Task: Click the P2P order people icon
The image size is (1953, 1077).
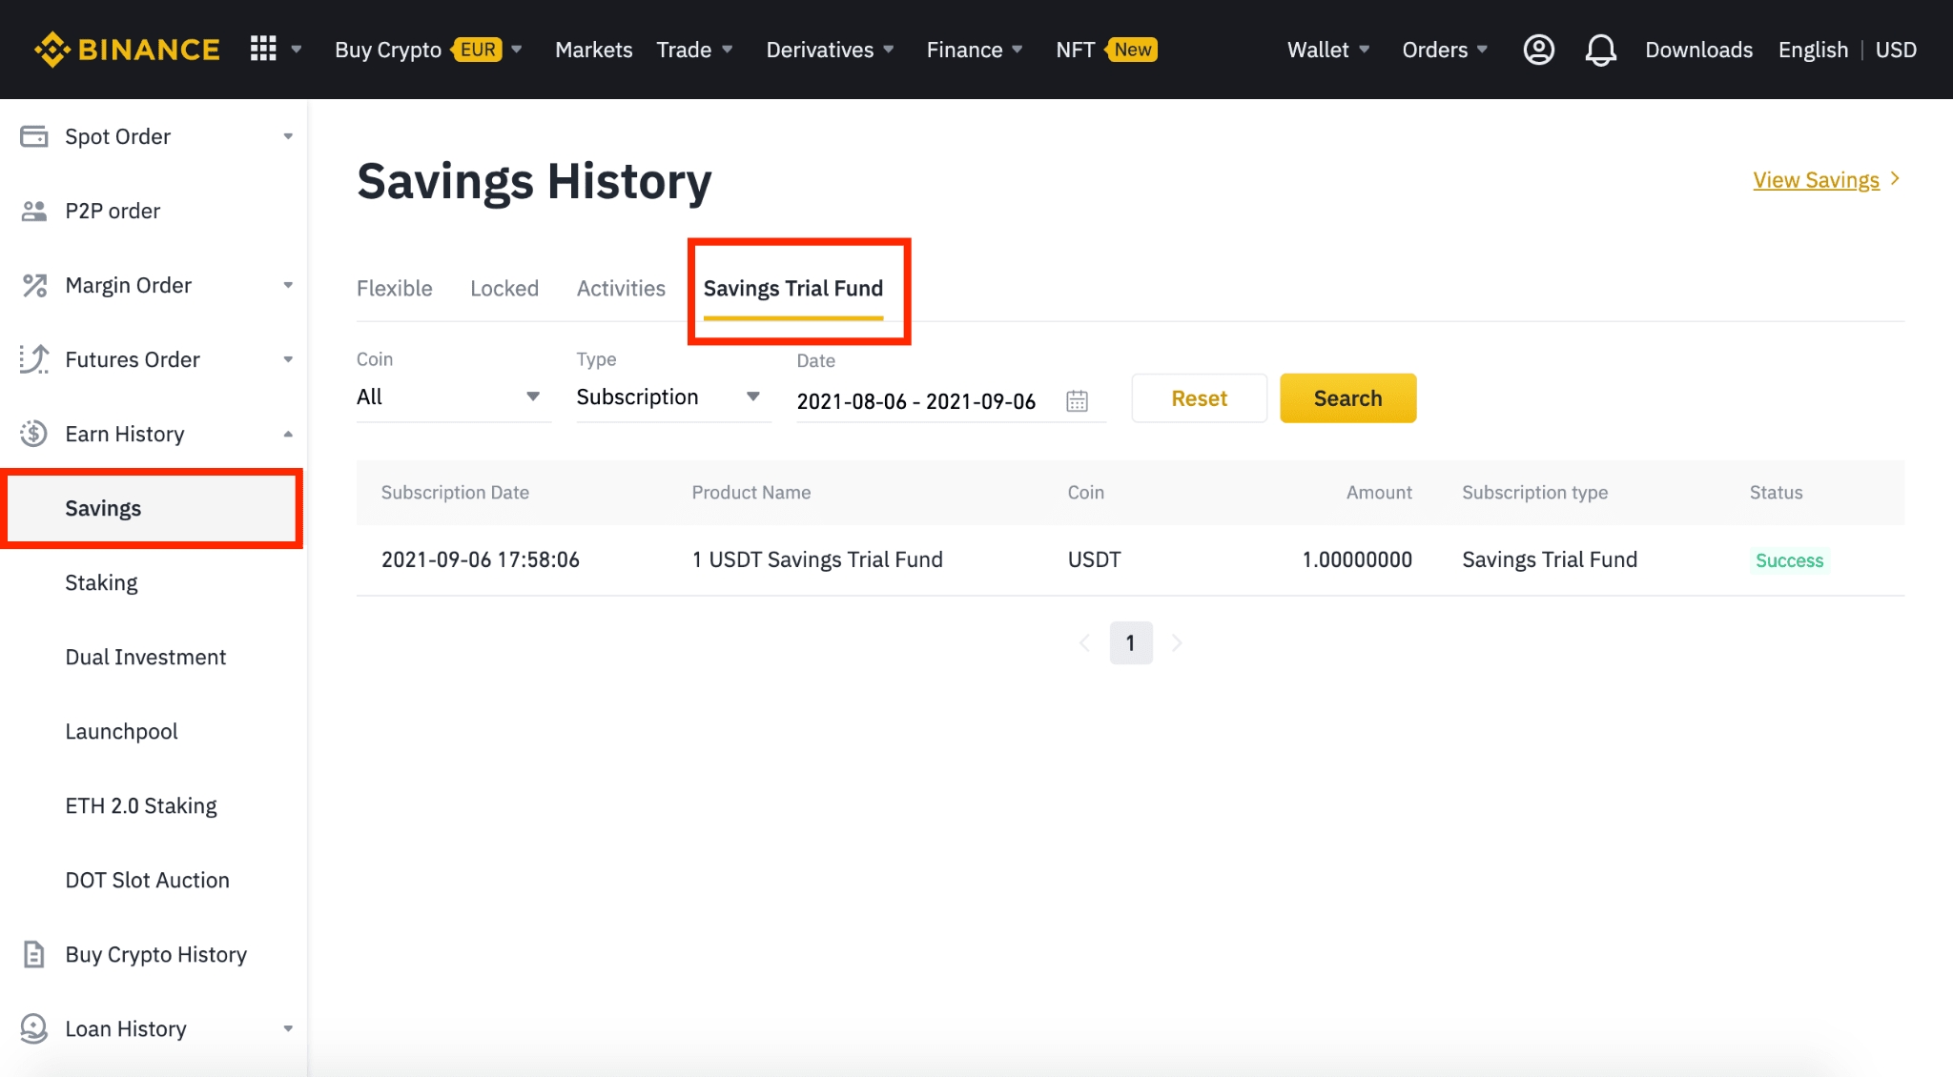Action: pyautogui.click(x=34, y=211)
